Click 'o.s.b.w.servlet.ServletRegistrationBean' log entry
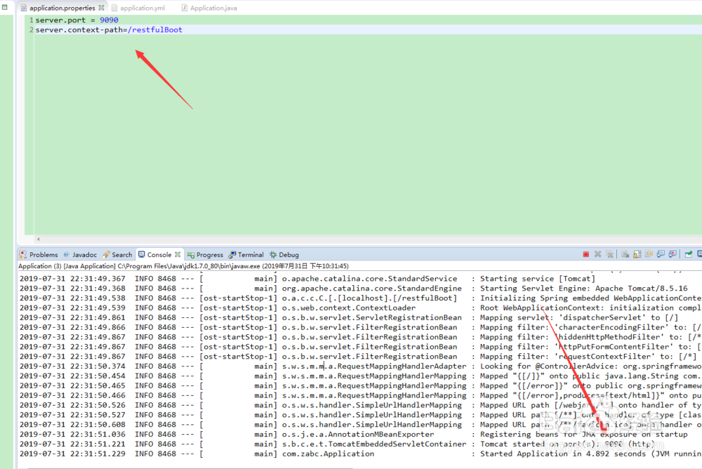The height and width of the screenshot is (469, 702). pos(371,317)
